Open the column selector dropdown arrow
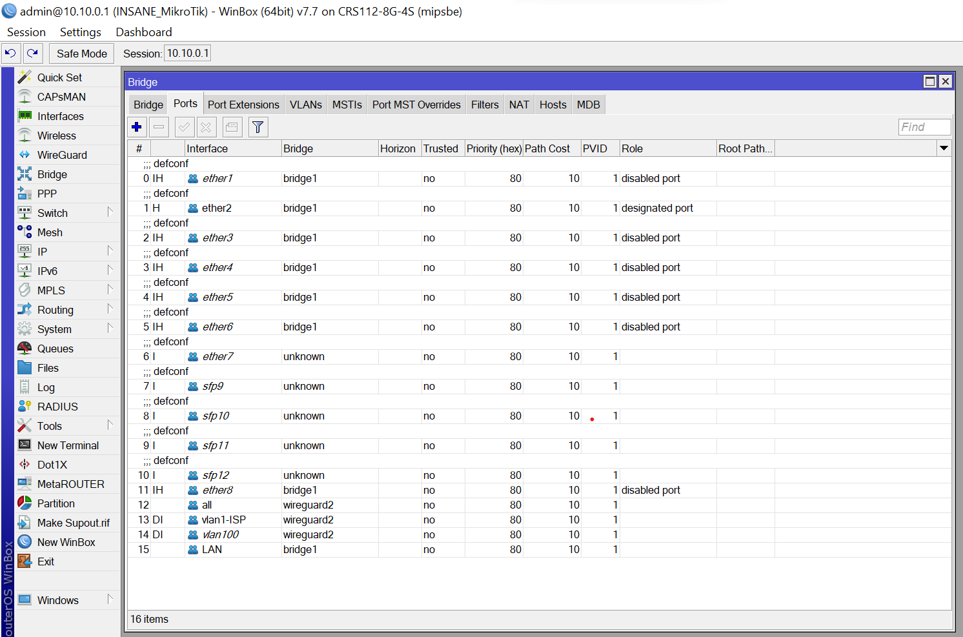The image size is (963, 637). point(944,148)
